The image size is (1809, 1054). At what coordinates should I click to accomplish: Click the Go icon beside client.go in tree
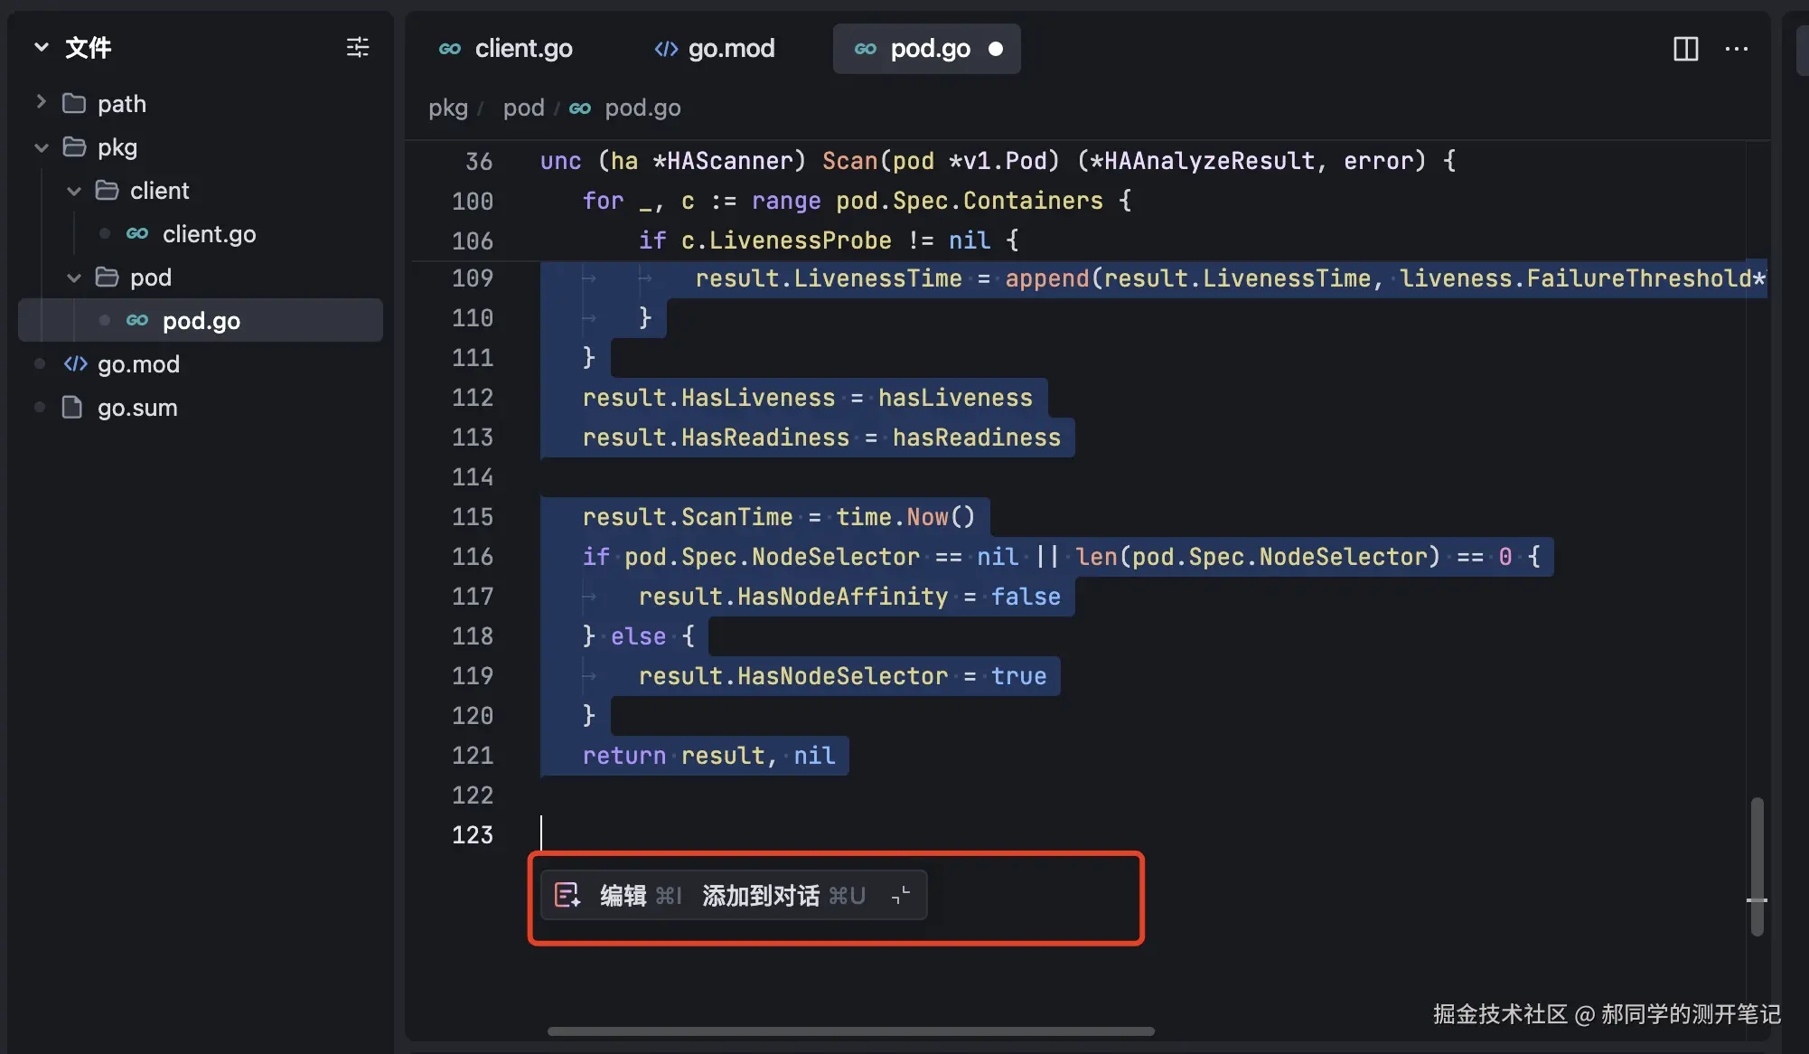pyautogui.click(x=137, y=234)
